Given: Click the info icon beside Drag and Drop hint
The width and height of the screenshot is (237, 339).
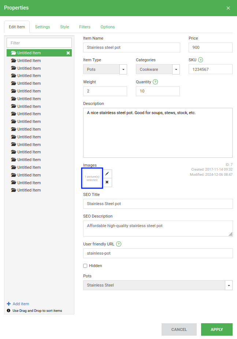Looking at the screenshot, I should [x=9, y=311].
